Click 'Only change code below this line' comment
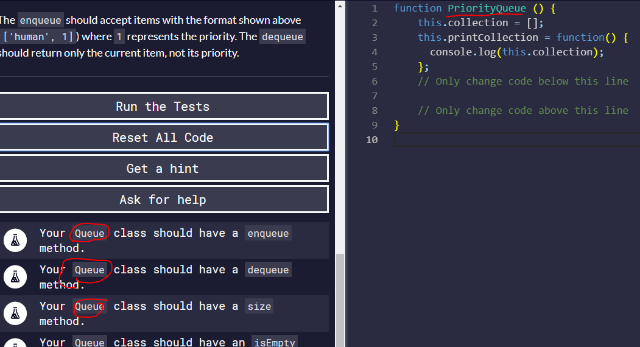 [523, 81]
